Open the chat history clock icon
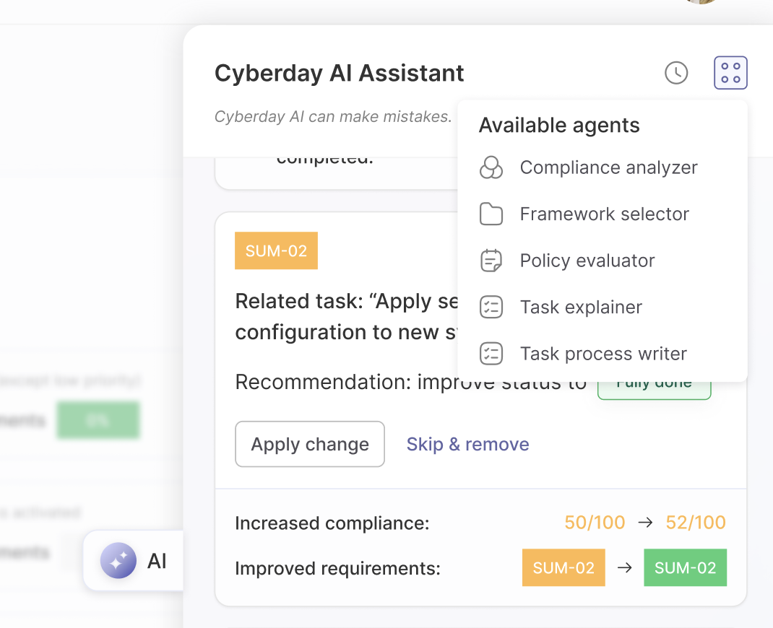The image size is (773, 628). tap(676, 73)
